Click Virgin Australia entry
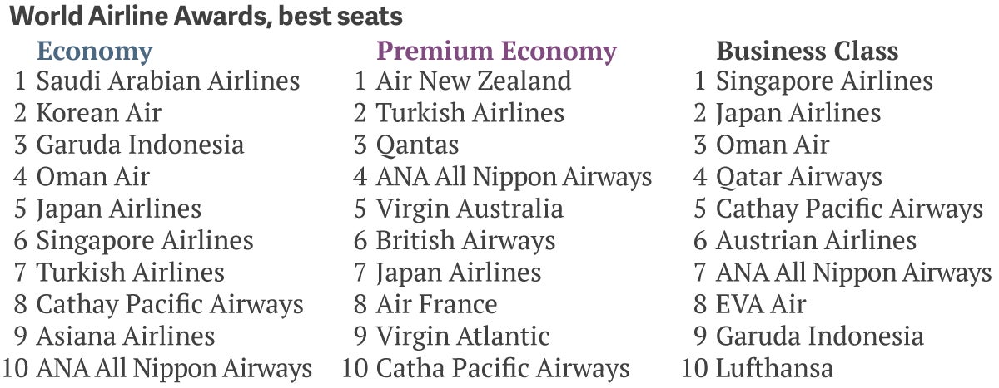Image resolution: width=999 pixels, height=388 pixels. [470, 209]
